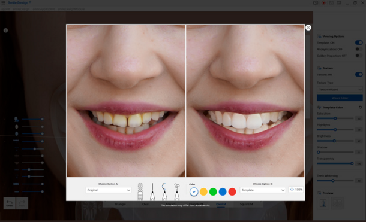366x222 pixels.
Task: Select the Square M template tab
Action: [x=246, y=204]
